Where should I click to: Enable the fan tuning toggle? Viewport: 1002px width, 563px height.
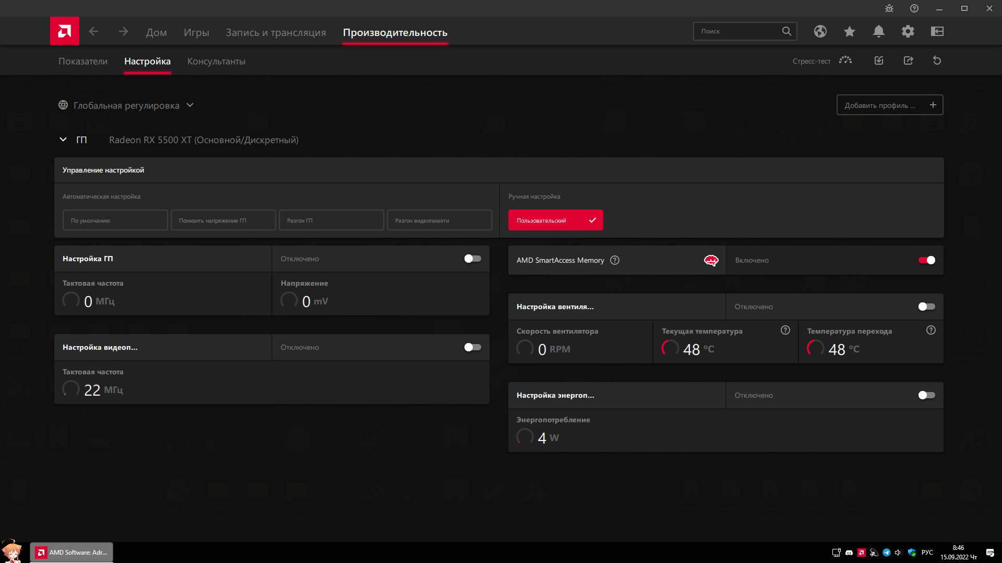pyautogui.click(x=926, y=307)
